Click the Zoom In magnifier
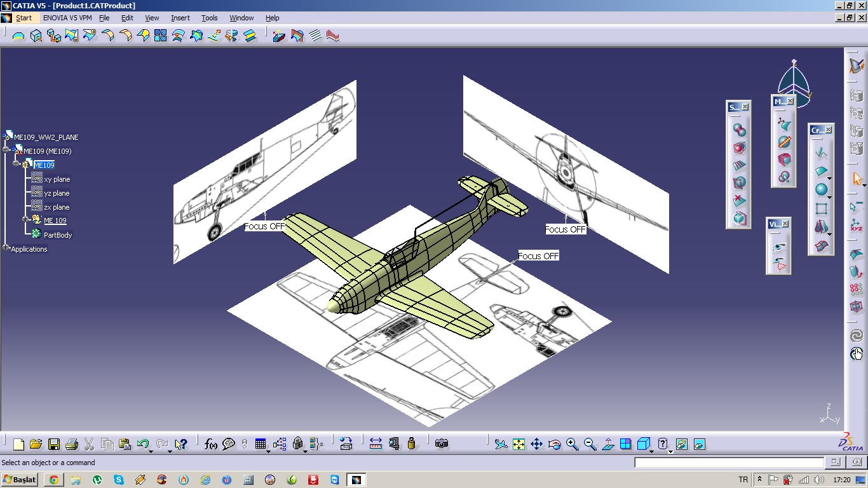Viewport: 868px width, 488px height. point(572,444)
